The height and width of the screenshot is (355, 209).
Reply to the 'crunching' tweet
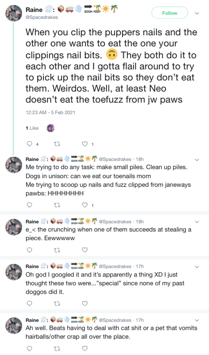coord(30,250)
